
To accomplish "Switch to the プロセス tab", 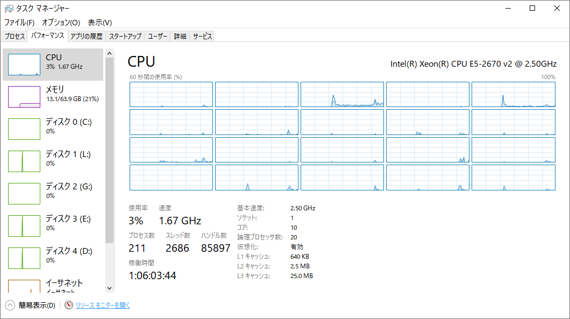I will coord(15,37).
